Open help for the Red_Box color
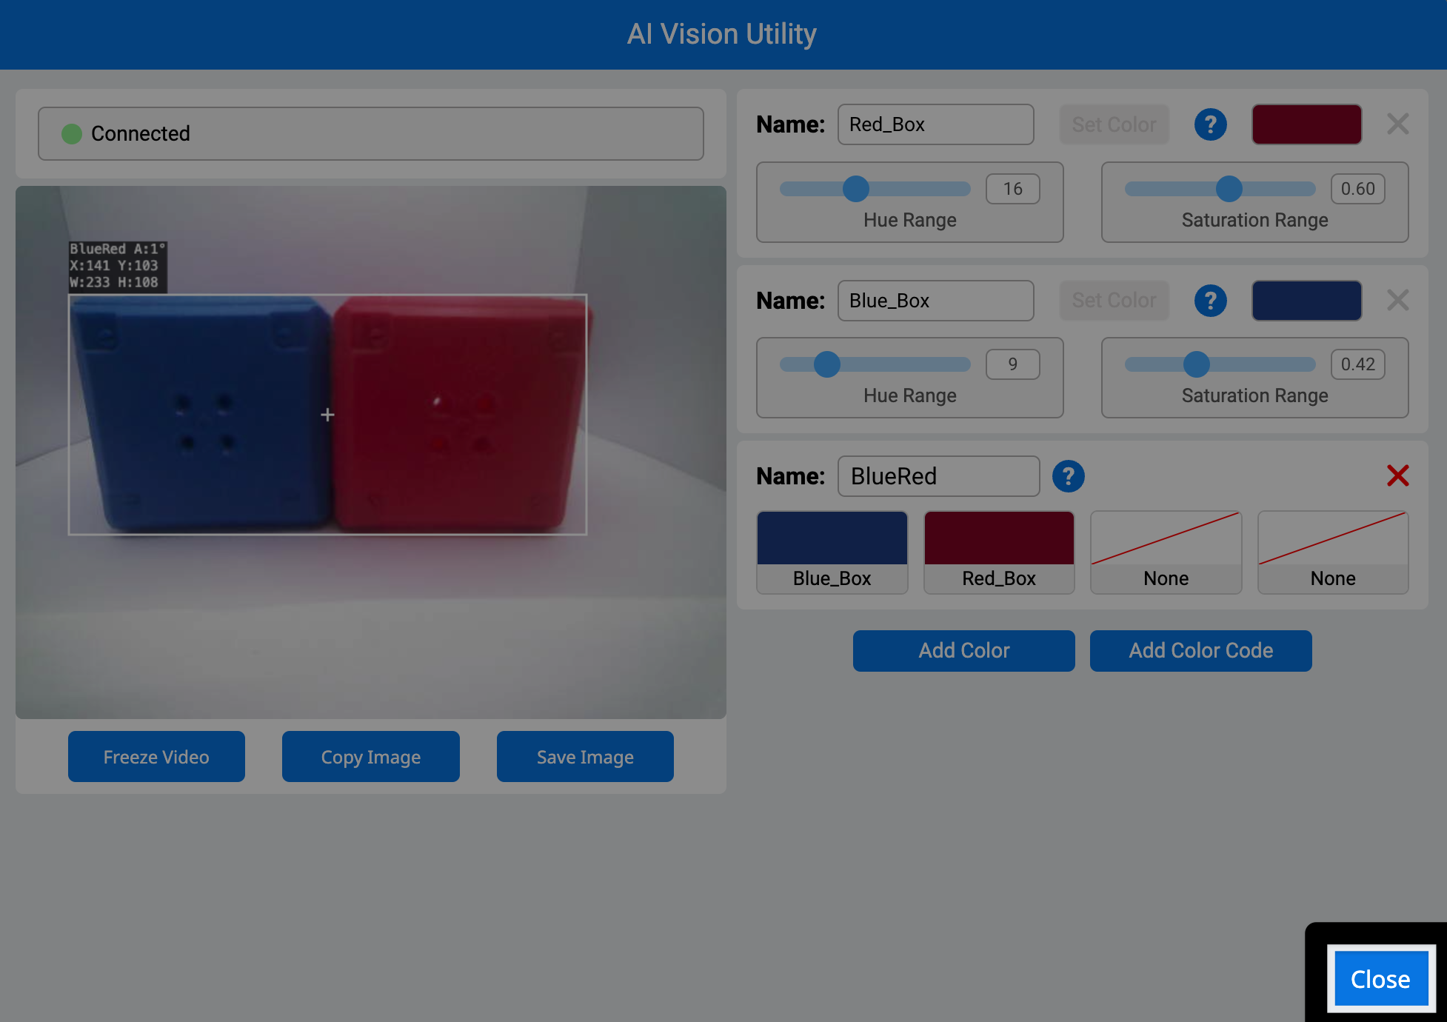The width and height of the screenshot is (1447, 1022). (1210, 124)
